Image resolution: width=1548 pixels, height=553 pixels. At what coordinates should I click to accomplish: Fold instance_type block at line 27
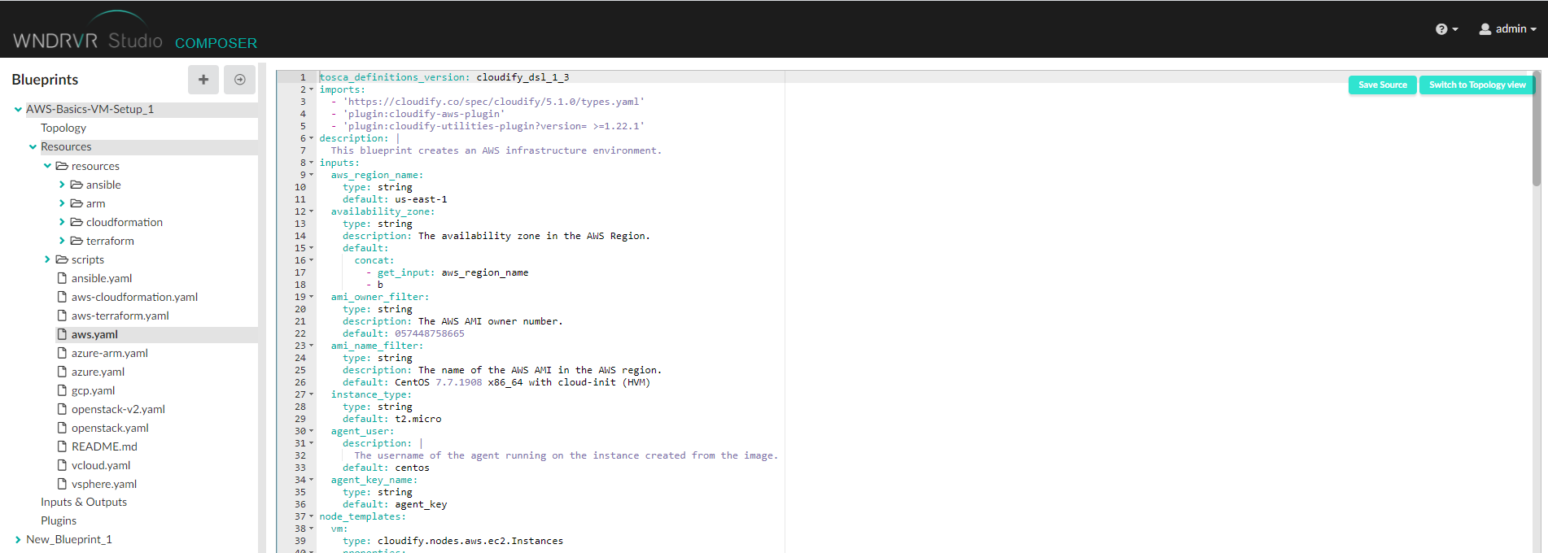[312, 394]
